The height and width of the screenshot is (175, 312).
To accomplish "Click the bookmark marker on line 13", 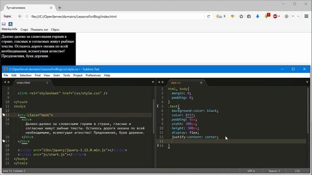I will [x=3, y=115].
